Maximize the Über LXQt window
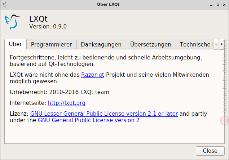This screenshot has height=160, width=229. 218,5
